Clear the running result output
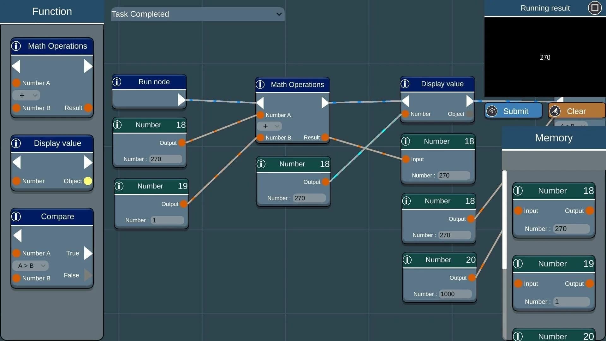The image size is (606, 341). (x=576, y=111)
